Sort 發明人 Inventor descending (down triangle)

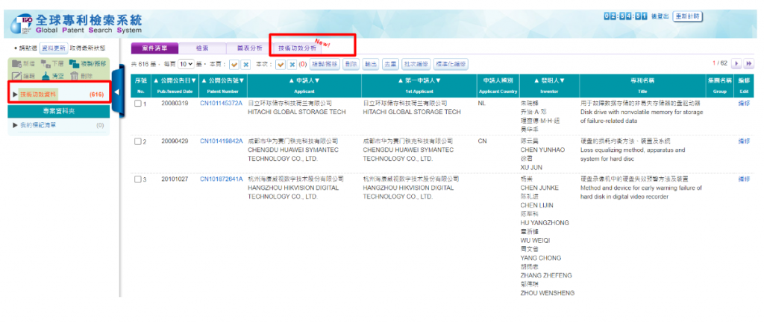point(563,80)
